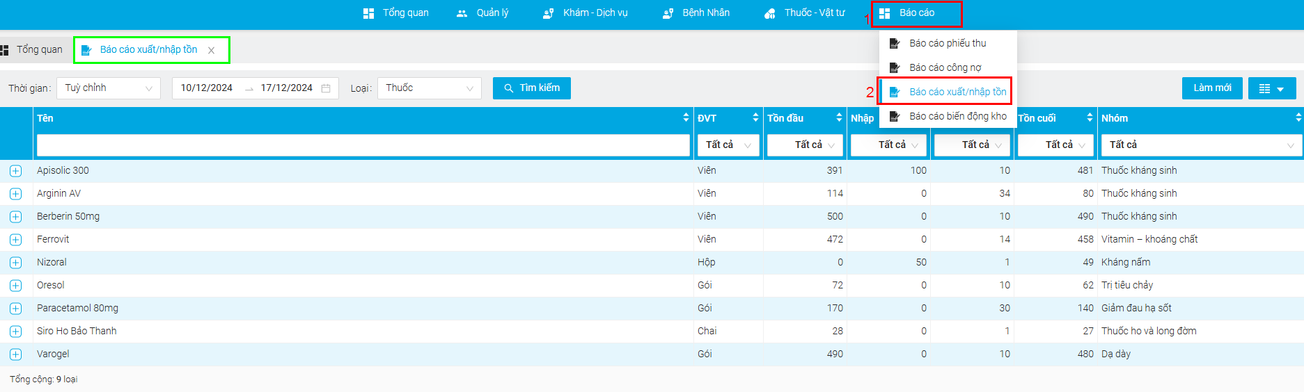1304x392 pixels.
Task: Switch to the Tổng quan tab
Action: [32, 50]
